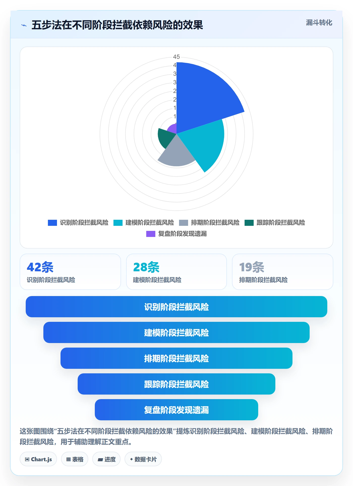The image size is (353, 486).
Task: Click the title 五步法在不同阶段拦截依赖风险的效果
Action: (117, 25)
